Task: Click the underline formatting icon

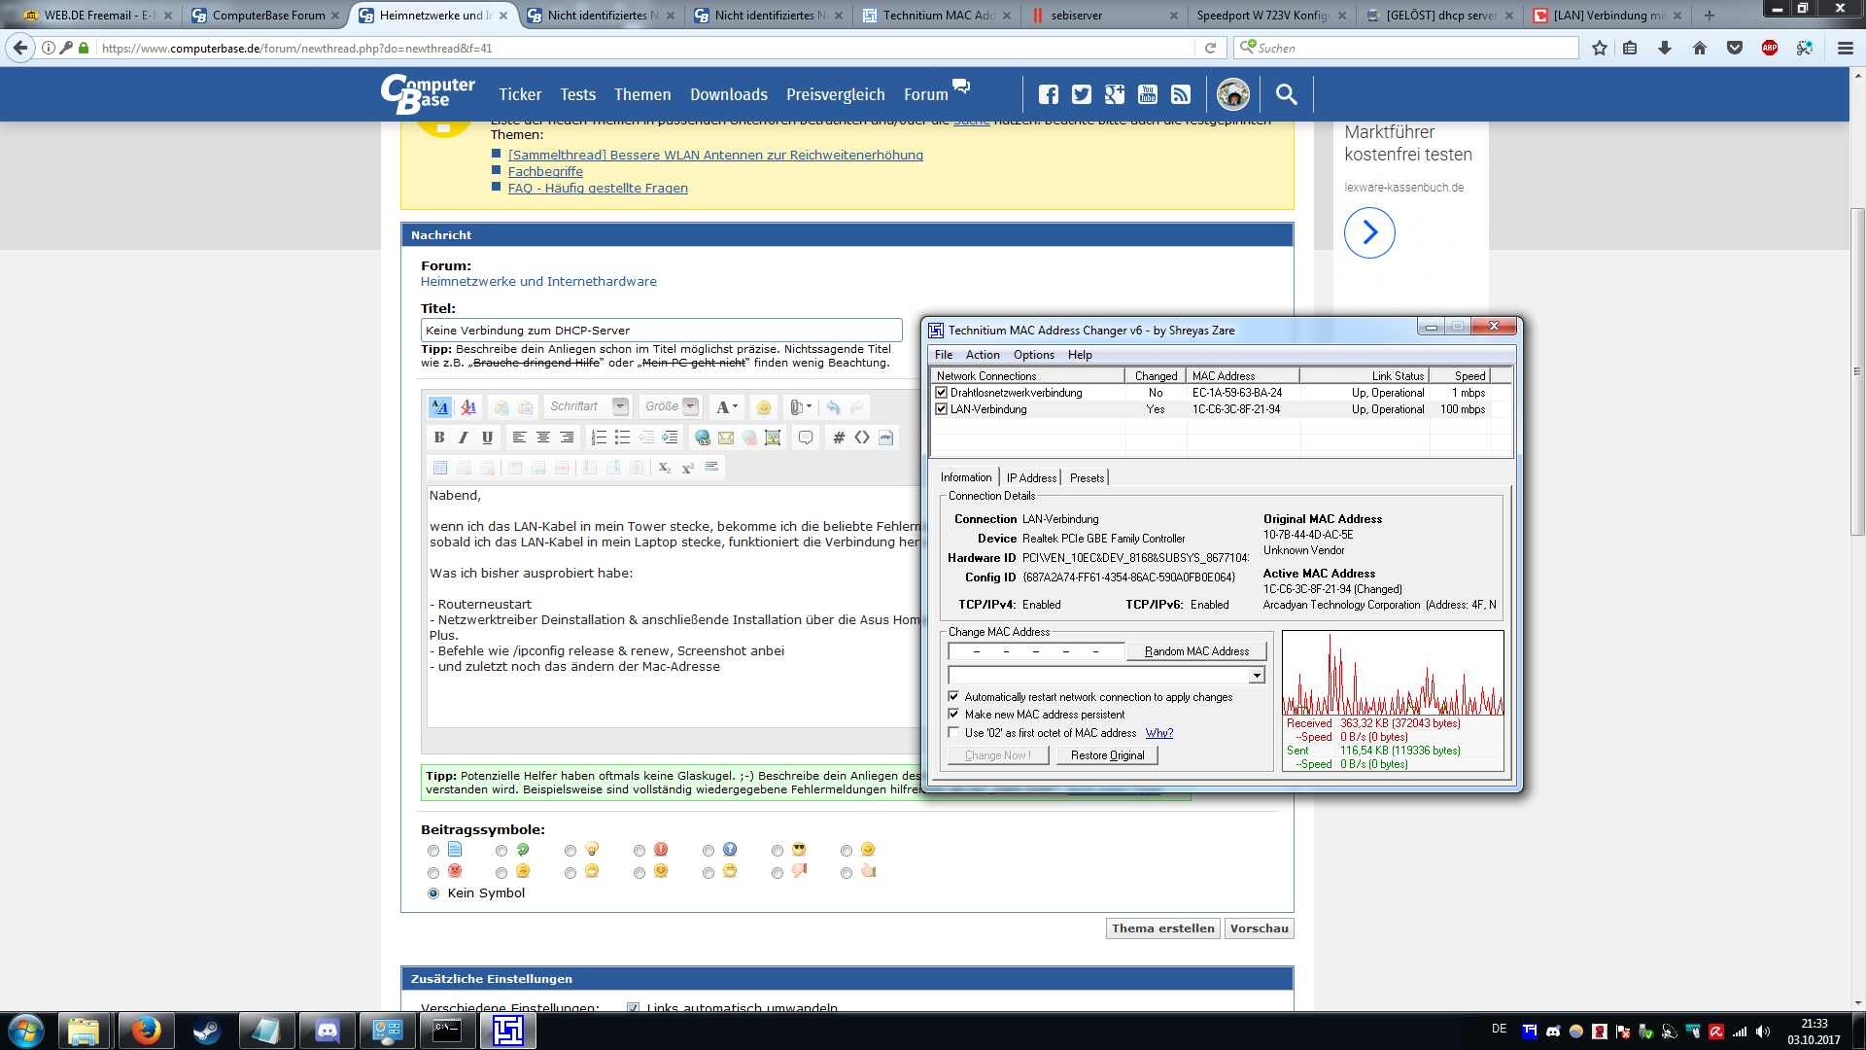Action: (x=487, y=437)
